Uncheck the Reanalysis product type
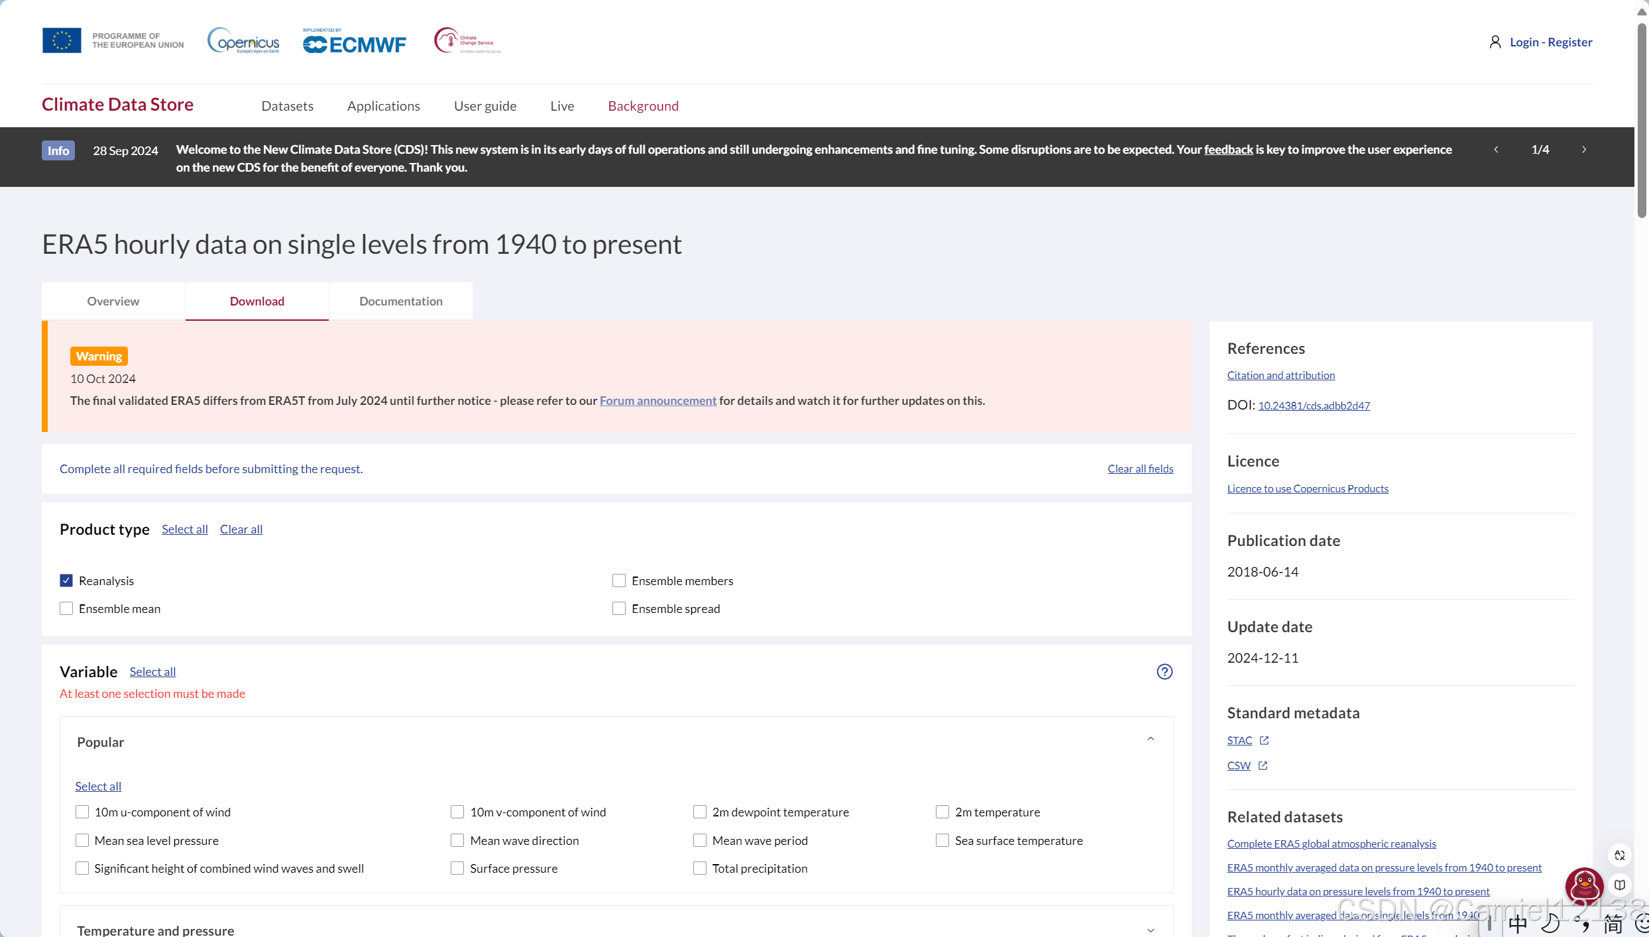This screenshot has width=1649, height=937. click(66, 580)
